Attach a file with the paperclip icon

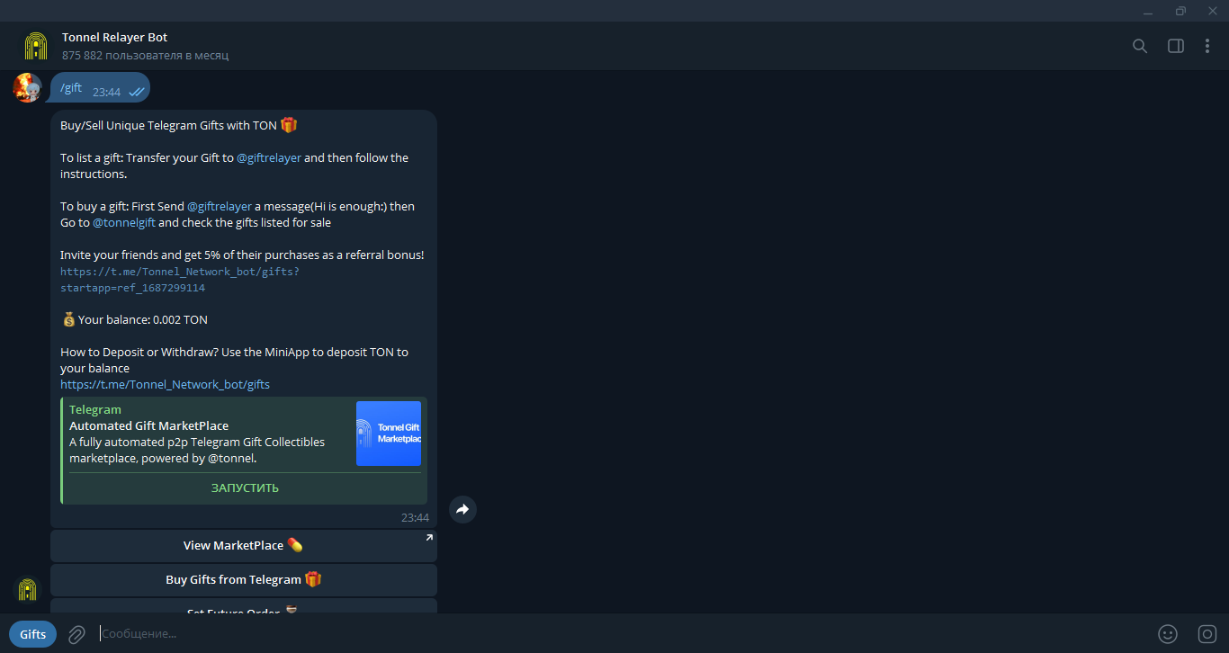76,634
